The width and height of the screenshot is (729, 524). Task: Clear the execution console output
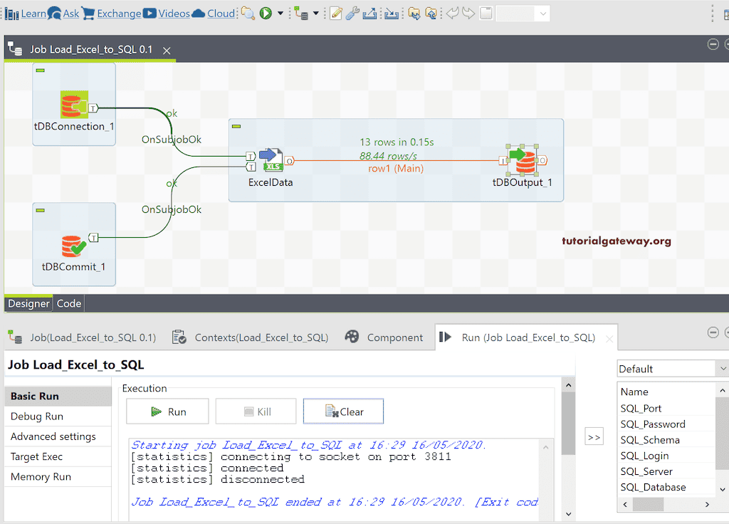tap(343, 411)
